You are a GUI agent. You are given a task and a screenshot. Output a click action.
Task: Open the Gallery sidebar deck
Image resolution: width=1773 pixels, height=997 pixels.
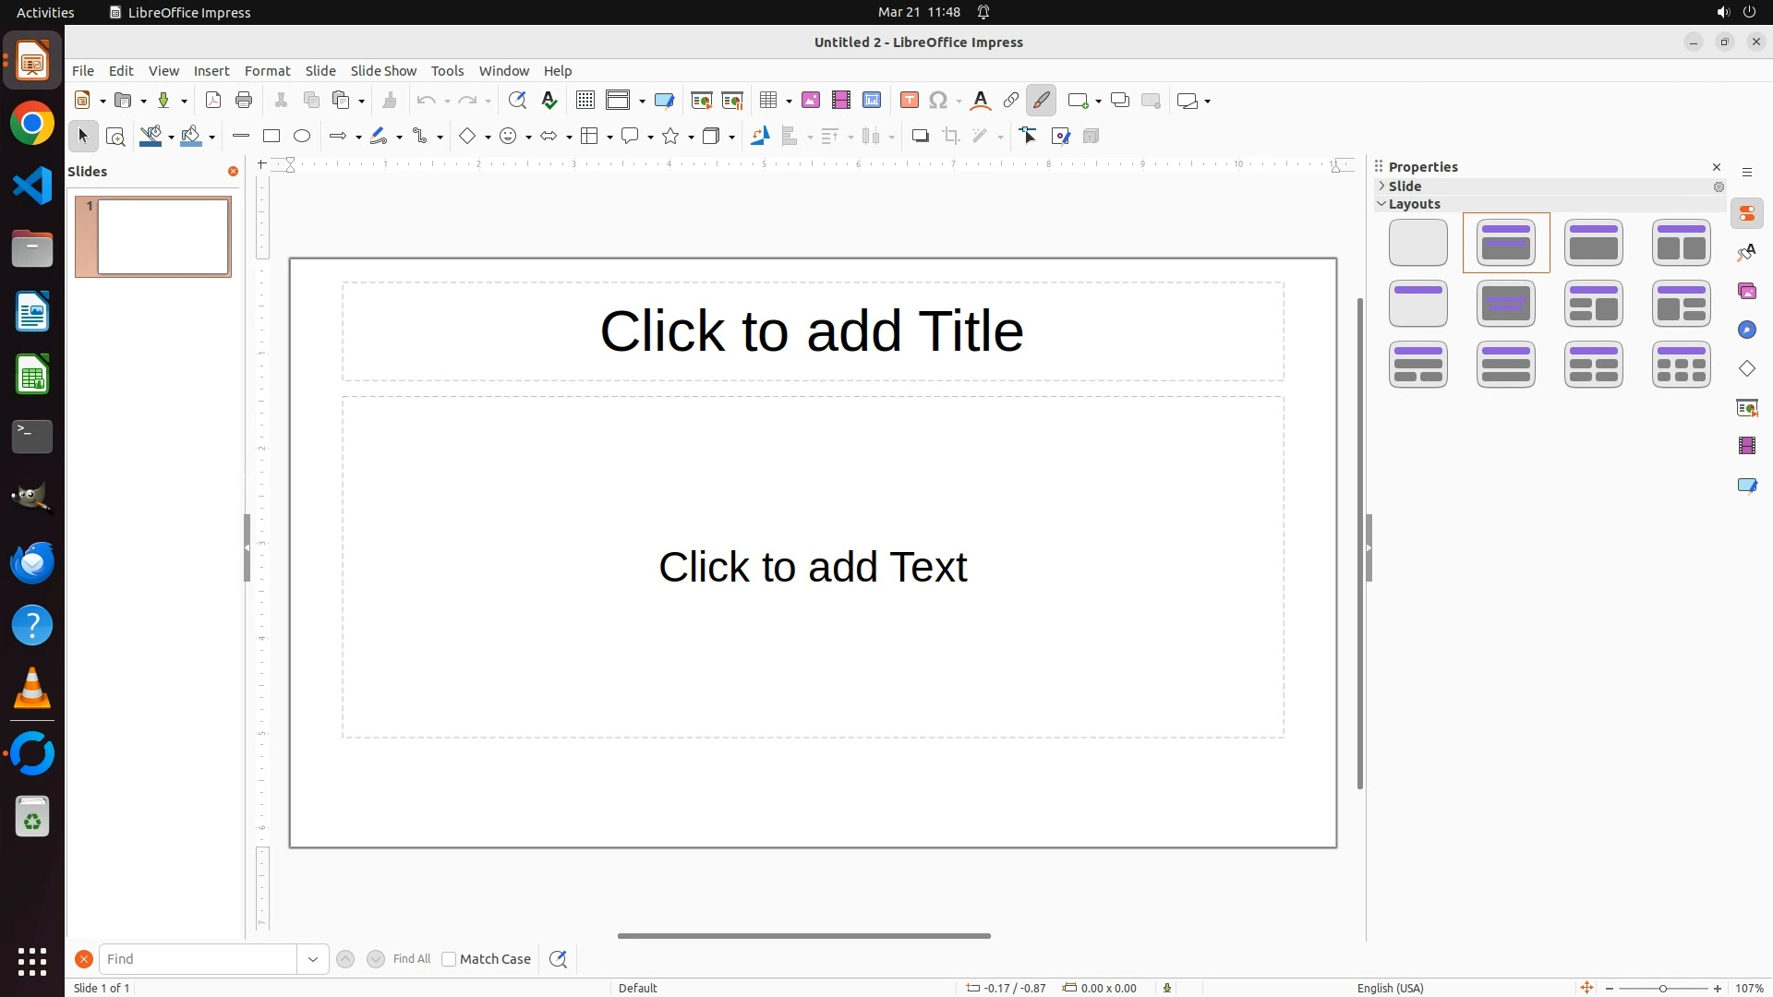(1747, 292)
